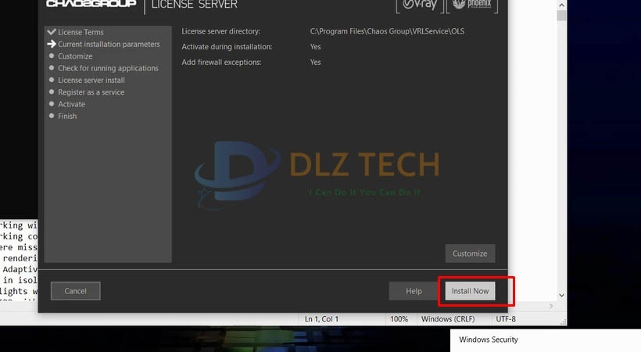
Task: Click the Chaos Group logo
Action: (x=91, y=5)
